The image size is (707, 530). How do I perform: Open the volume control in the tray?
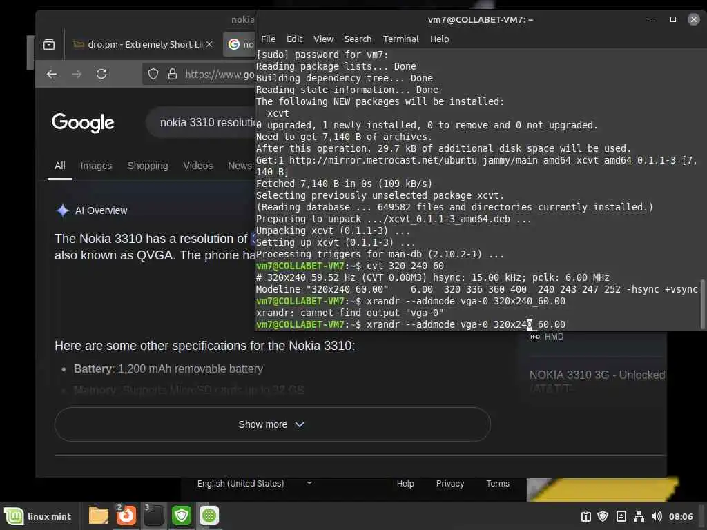point(657,516)
